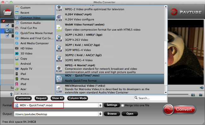This screenshot has width=205, height=125.
Task: Click the Output path field
Action: pos(56,114)
